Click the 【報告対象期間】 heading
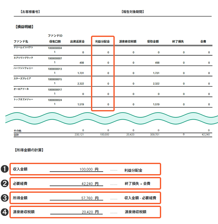Image resolution: width=218 pixels, height=224 pixels. [x=133, y=12]
